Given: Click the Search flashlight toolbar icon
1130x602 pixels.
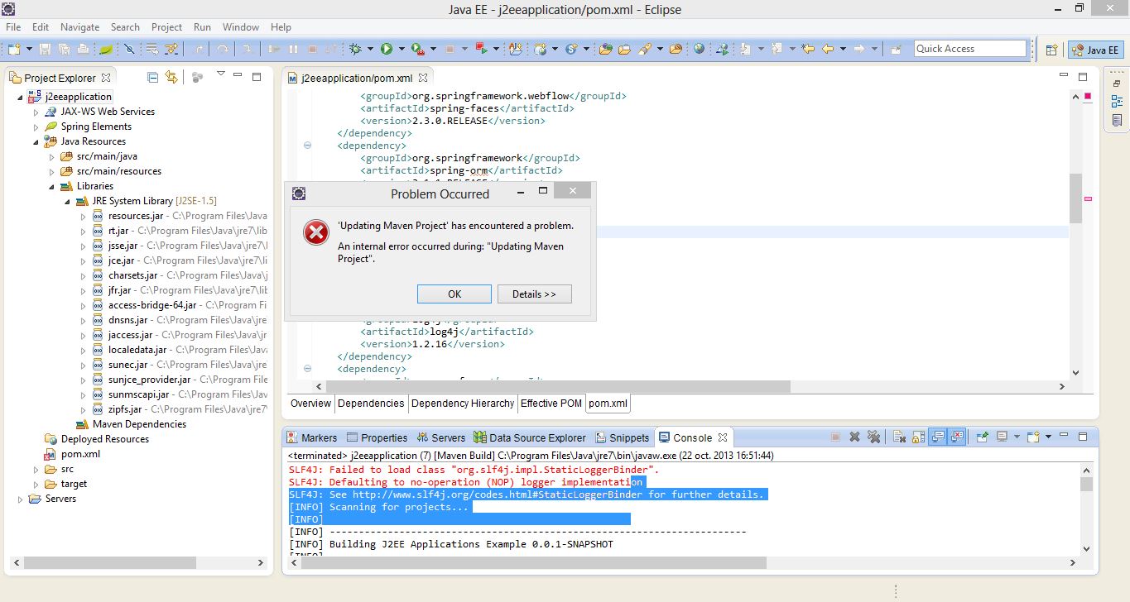Looking at the screenshot, I should click(643, 49).
